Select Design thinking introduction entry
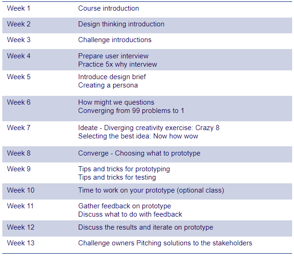 point(121,24)
